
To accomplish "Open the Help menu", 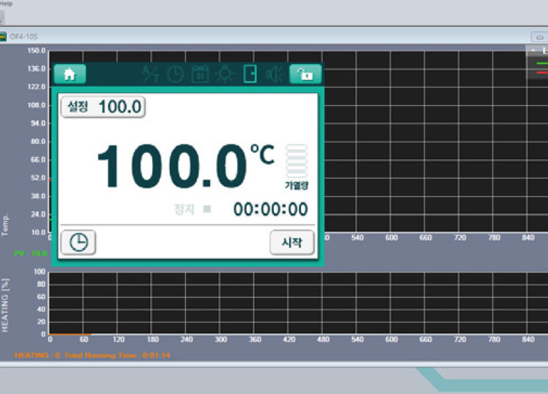I will 6,3.
